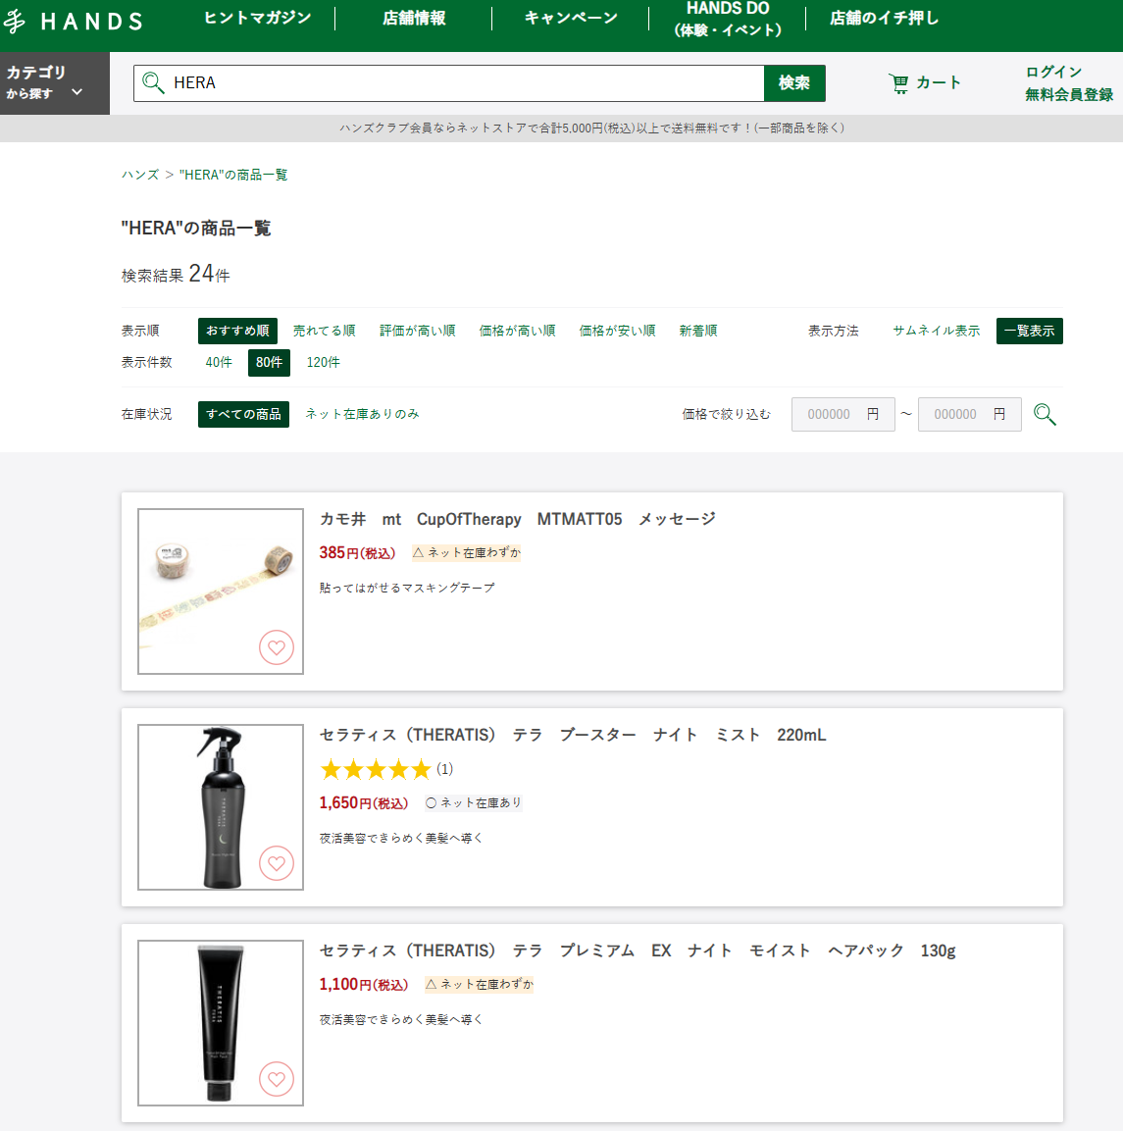
Task: Click the minimum price input field
Action: click(x=843, y=415)
